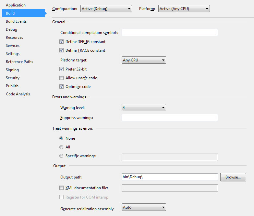
Task: Toggle Define DEBUG constant checkbox
Action: (62, 42)
